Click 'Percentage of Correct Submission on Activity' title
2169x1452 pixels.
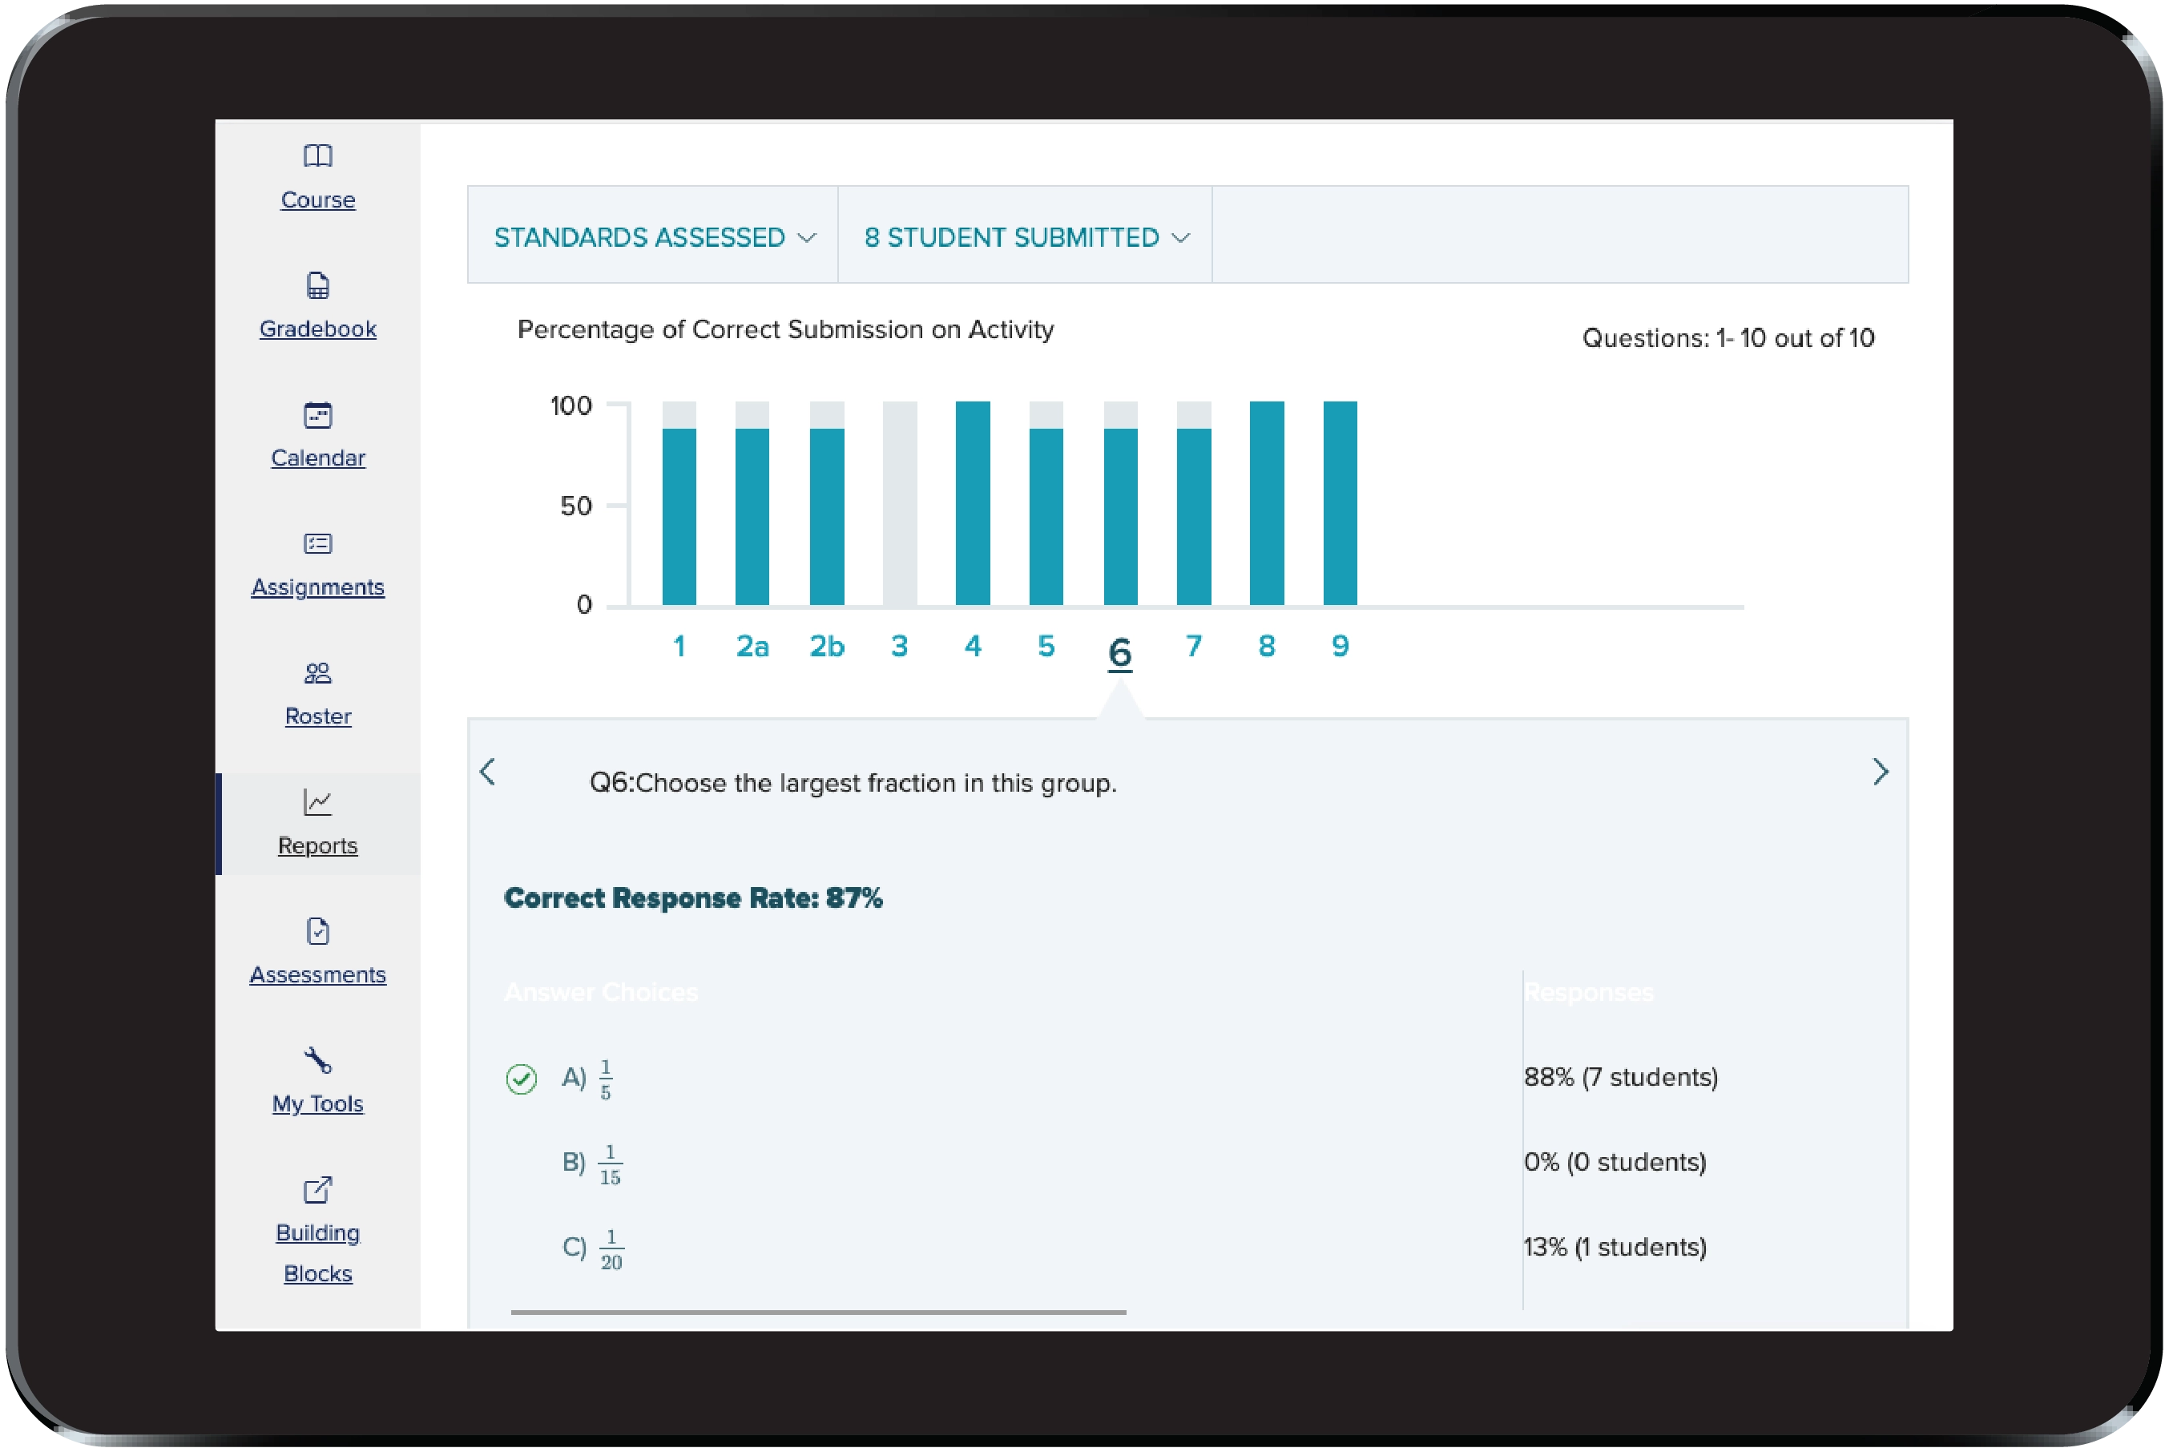click(785, 331)
